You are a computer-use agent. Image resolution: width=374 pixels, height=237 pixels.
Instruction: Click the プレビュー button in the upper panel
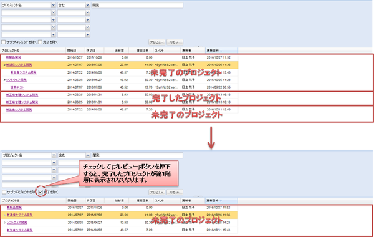coord(156,42)
